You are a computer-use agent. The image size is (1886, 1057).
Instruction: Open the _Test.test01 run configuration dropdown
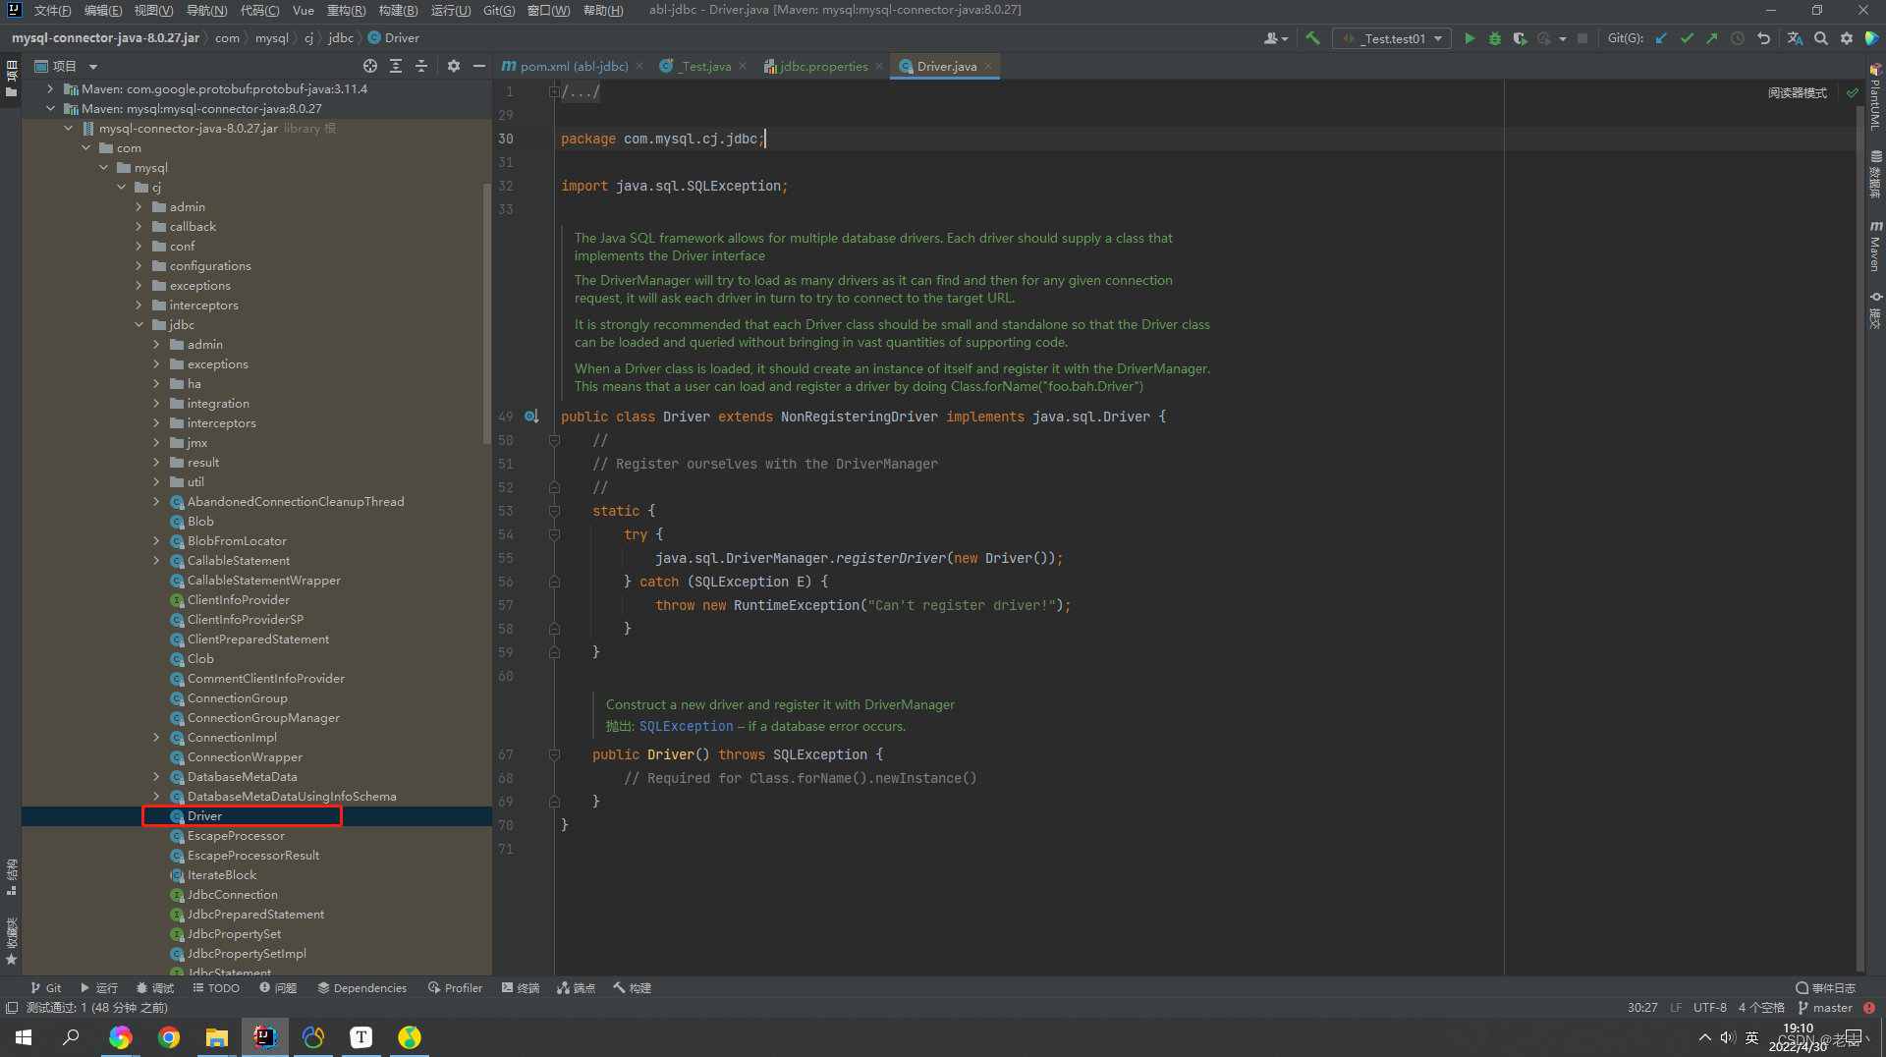pyautogui.click(x=1393, y=38)
